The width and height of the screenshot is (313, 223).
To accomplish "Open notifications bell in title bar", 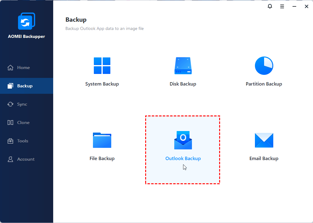I will 270,6.
